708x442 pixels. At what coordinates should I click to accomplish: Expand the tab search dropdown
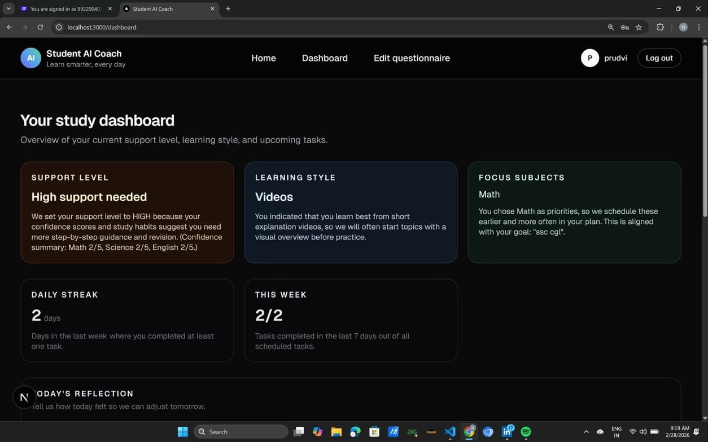pos(8,8)
